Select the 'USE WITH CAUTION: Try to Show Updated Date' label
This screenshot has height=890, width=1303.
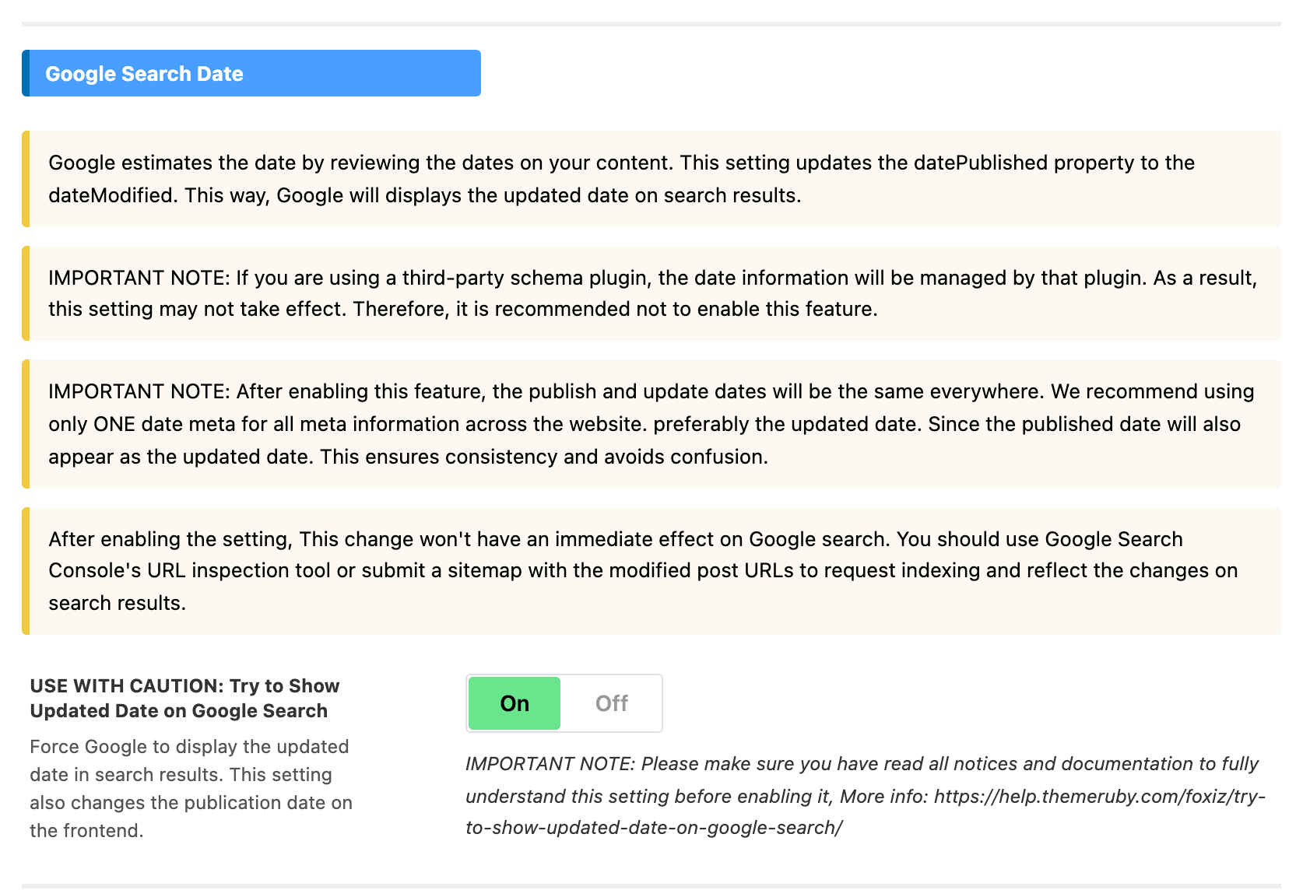pos(185,698)
